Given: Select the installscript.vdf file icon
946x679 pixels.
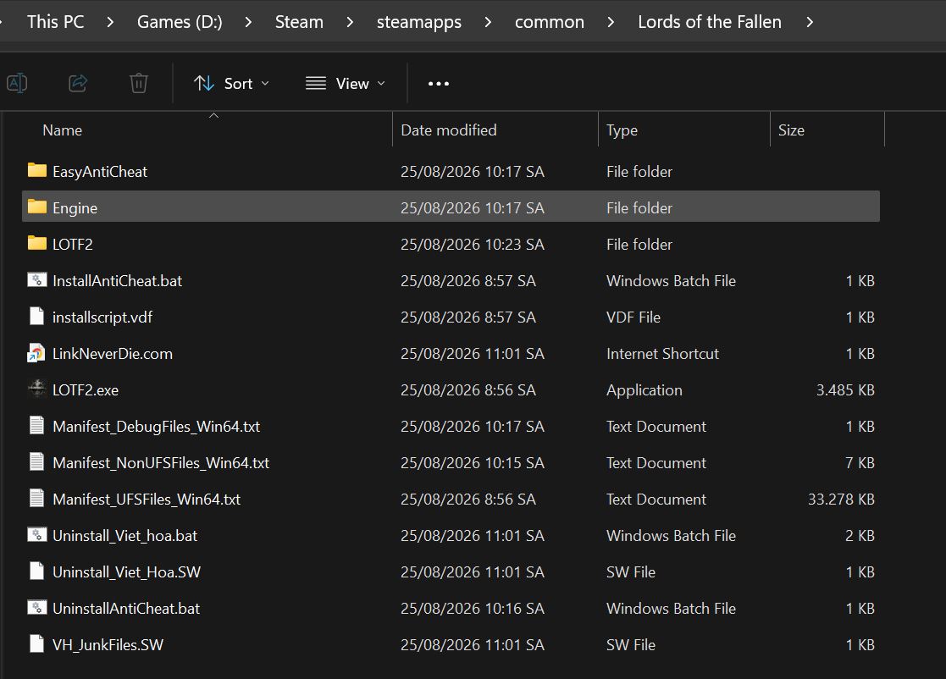Looking at the screenshot, I should [x=36, y=316].
